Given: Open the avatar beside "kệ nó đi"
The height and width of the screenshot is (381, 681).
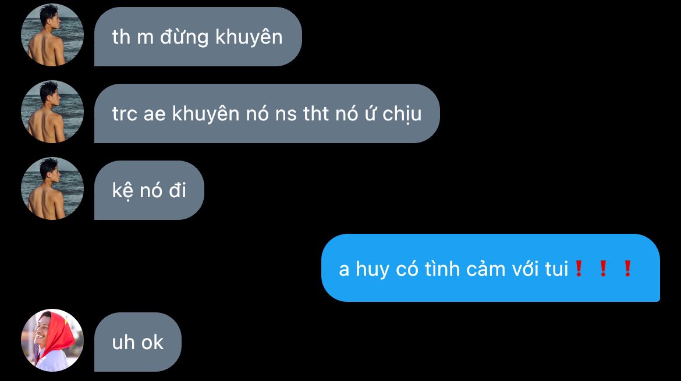Looking at the screenshot, I should click(x=52, y=189).
